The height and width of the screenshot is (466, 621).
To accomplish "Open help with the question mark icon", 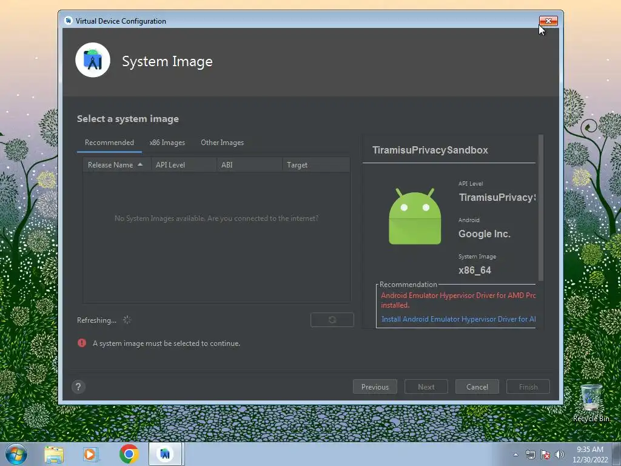I will (x=78, y=387).
